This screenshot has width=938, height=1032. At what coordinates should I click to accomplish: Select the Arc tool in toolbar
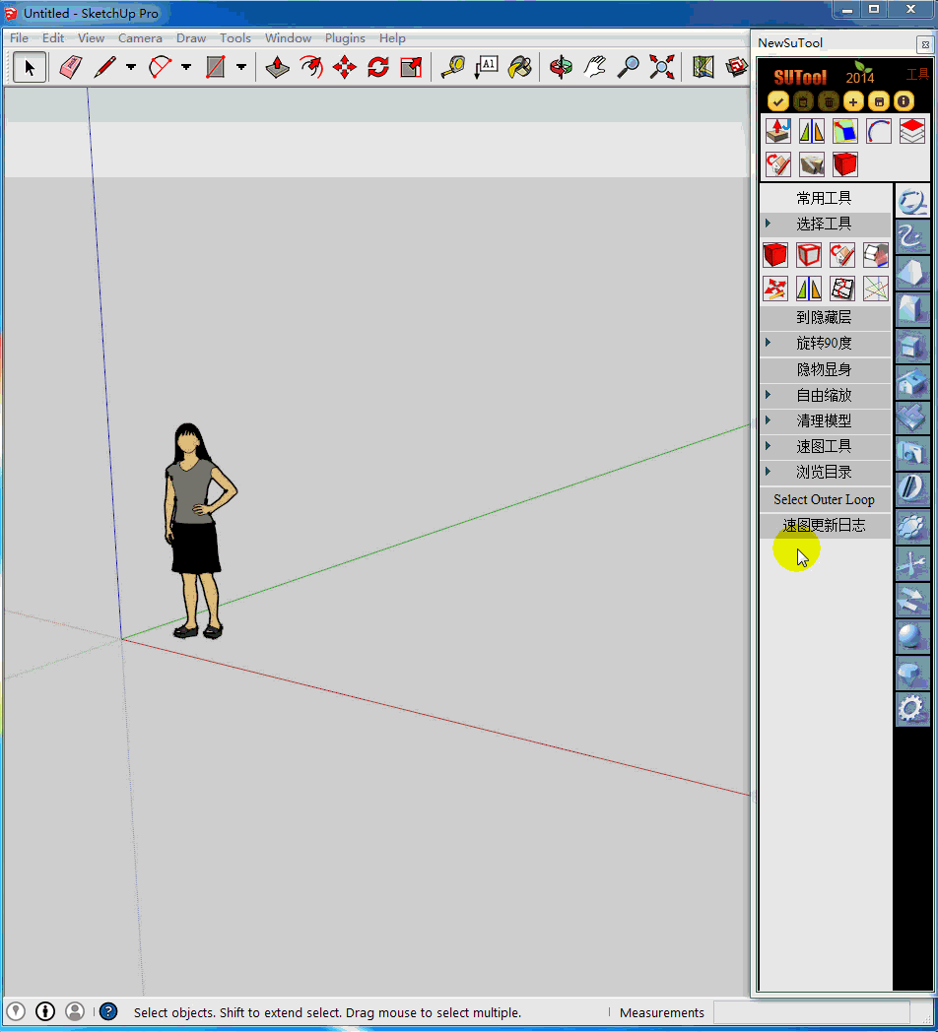point(160,67)
